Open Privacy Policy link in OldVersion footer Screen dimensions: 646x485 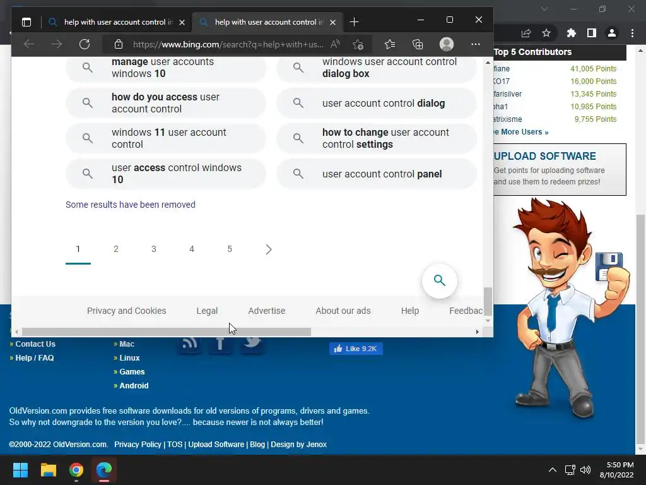click(138, 444)
